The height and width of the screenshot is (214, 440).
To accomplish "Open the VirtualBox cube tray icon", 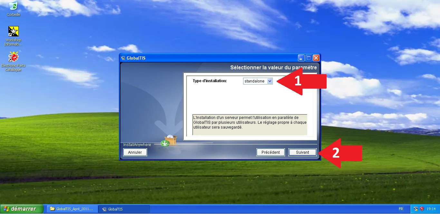I will pyautogui.click(x=416, y=209).
